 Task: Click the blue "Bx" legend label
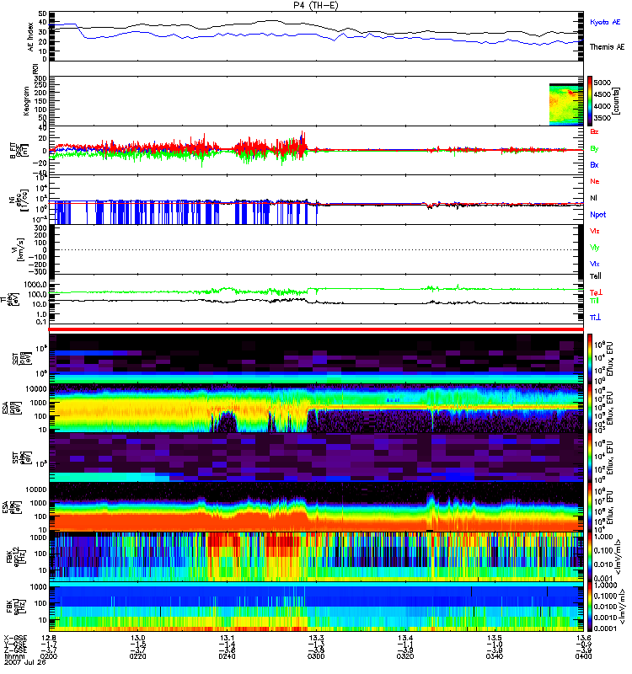click(x=594, y=164)
